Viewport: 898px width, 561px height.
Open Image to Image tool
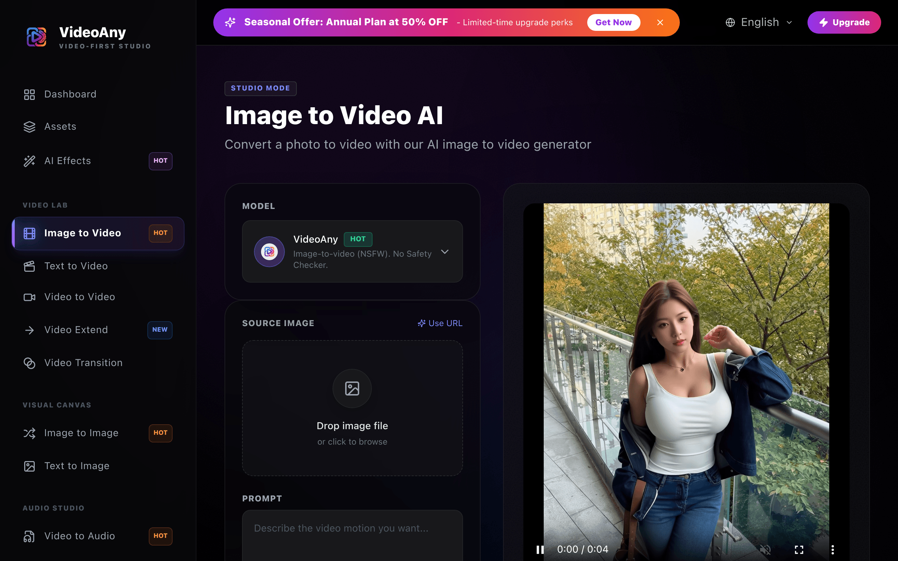pos(98,433)
